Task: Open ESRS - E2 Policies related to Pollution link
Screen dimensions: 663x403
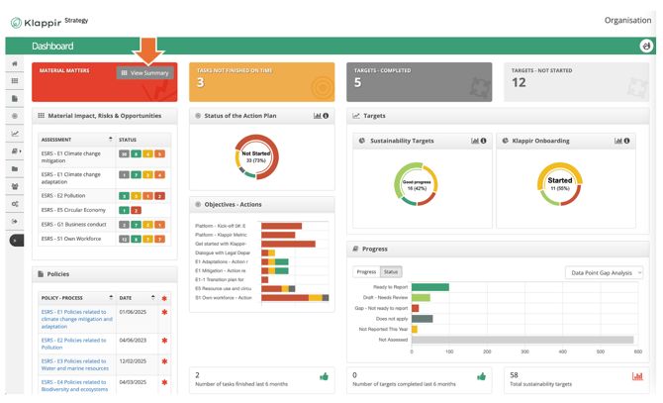Action: [73, 344]
